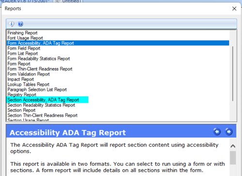
Task: Open the help question mark icon
Action: (x=20, y=24)
